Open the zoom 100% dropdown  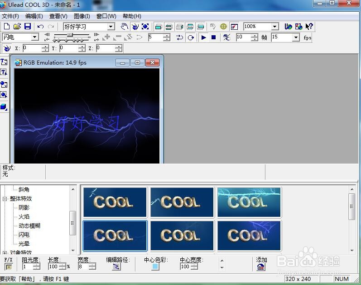tap(274, 27)
